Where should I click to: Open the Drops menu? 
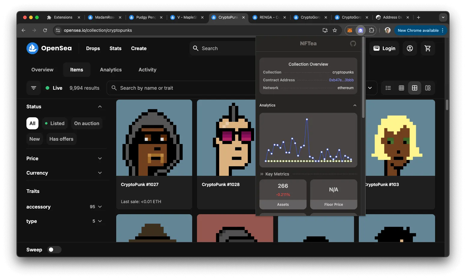tap(93, 48)
